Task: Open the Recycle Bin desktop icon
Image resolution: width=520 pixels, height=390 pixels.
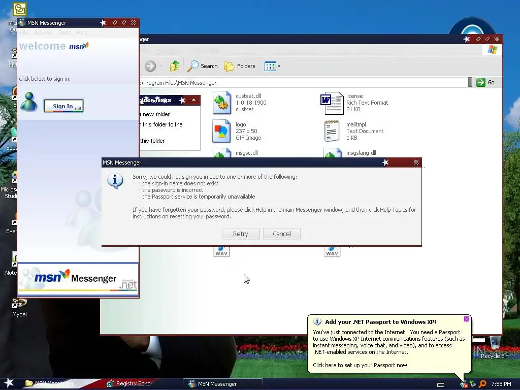Action: (495, 347)
